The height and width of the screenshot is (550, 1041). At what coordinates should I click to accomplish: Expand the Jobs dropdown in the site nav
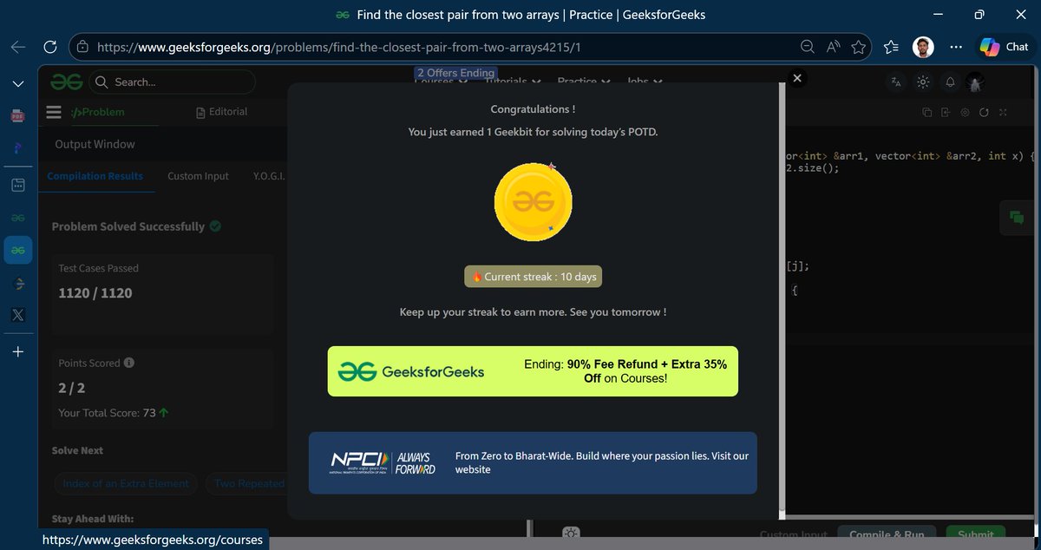tap(645, 82)
